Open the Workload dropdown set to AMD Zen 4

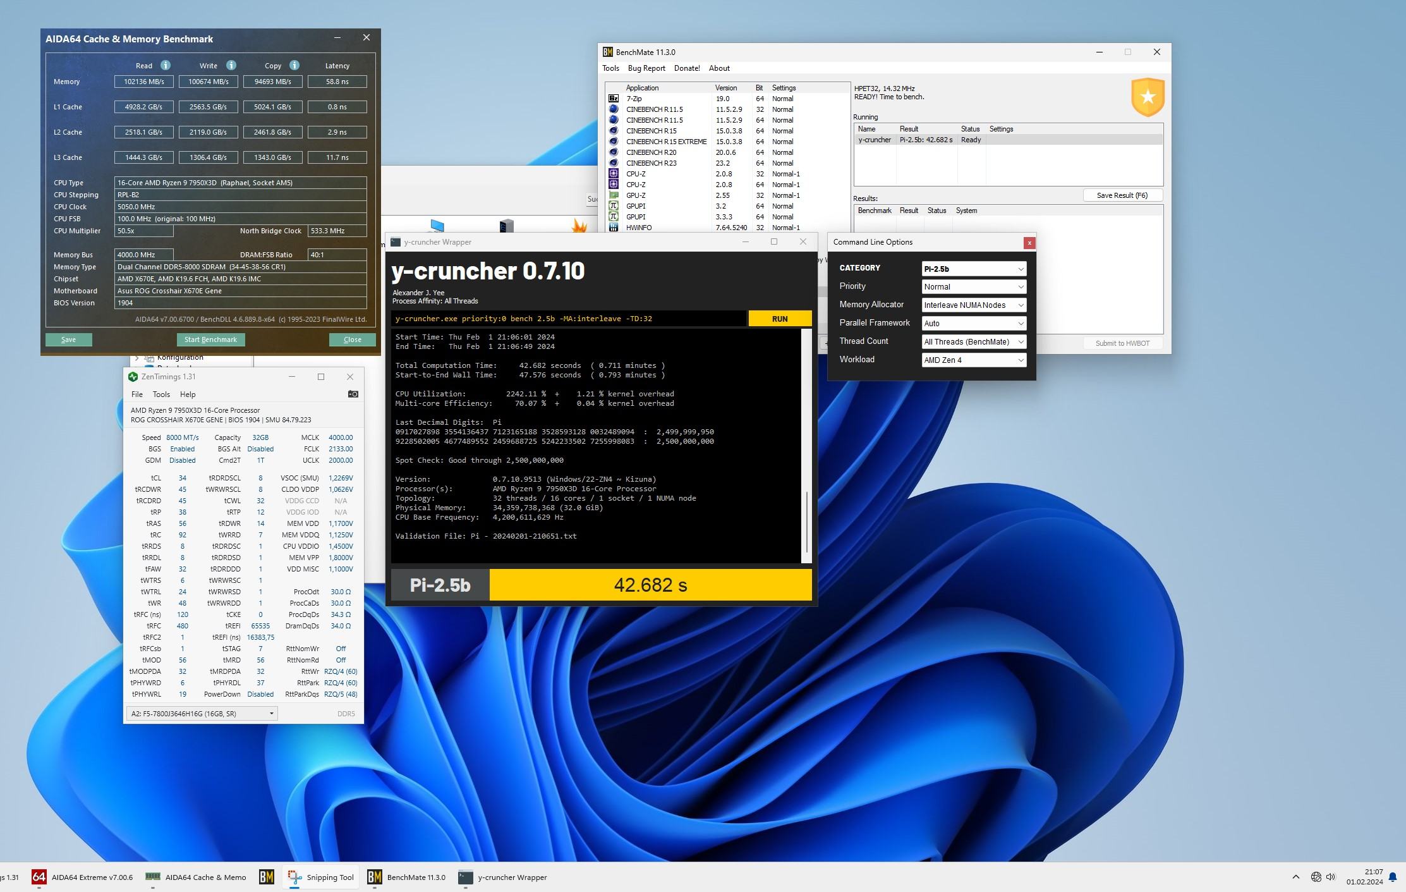974,360
